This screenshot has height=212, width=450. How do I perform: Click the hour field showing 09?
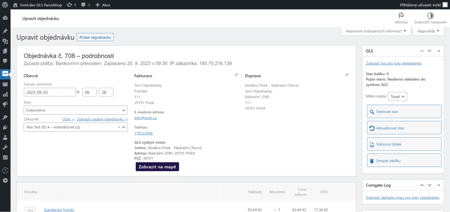(x=90, y=92)
